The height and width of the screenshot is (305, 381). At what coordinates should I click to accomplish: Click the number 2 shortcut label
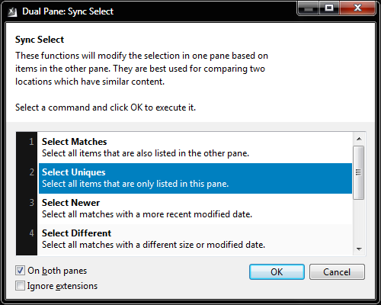pyautogui.click(x=31, y=172)
